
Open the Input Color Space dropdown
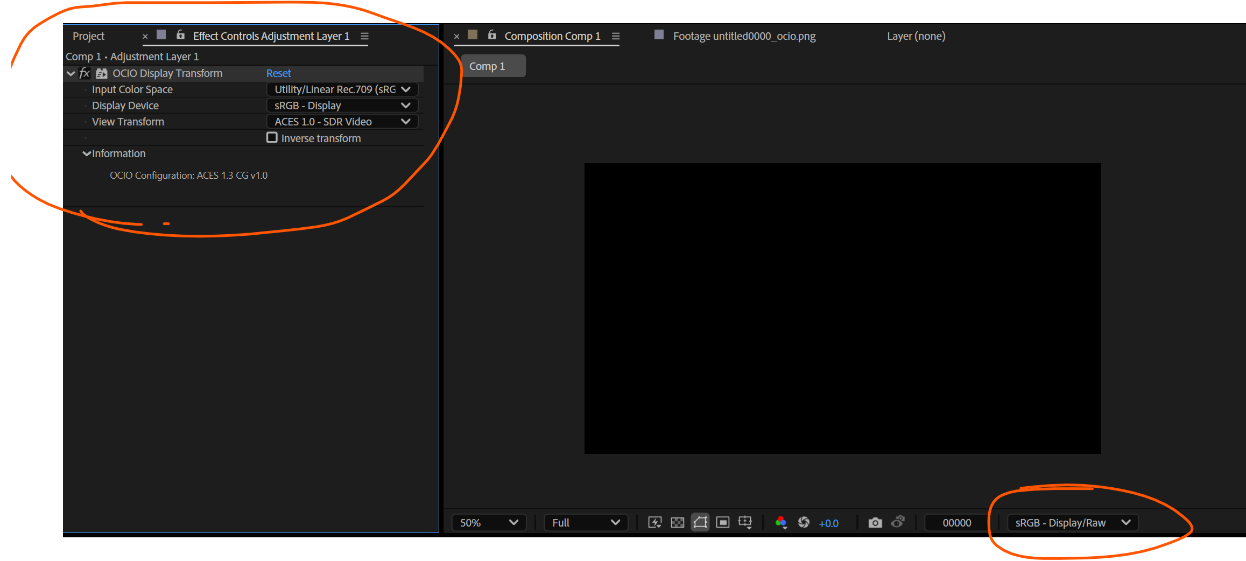click(x=342, y=89)
